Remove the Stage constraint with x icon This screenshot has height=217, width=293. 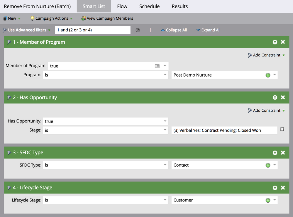[282, 129]
